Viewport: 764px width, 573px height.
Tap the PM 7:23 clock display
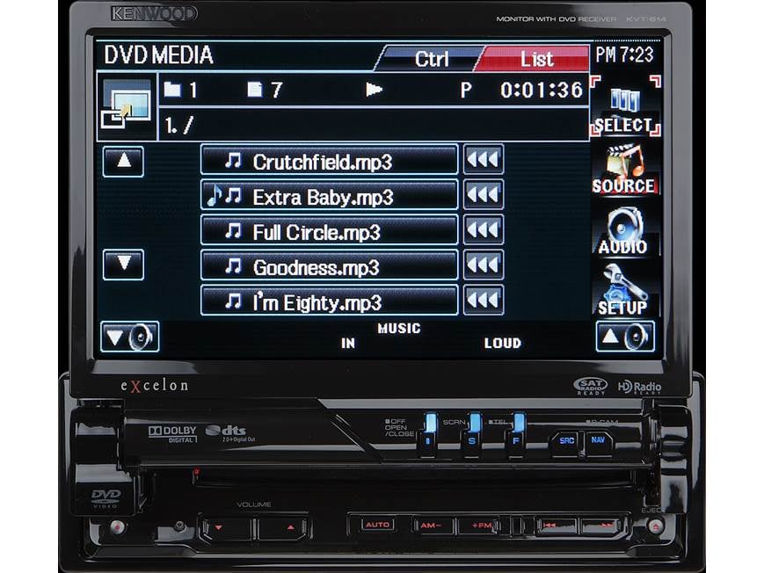click(624, 54)
